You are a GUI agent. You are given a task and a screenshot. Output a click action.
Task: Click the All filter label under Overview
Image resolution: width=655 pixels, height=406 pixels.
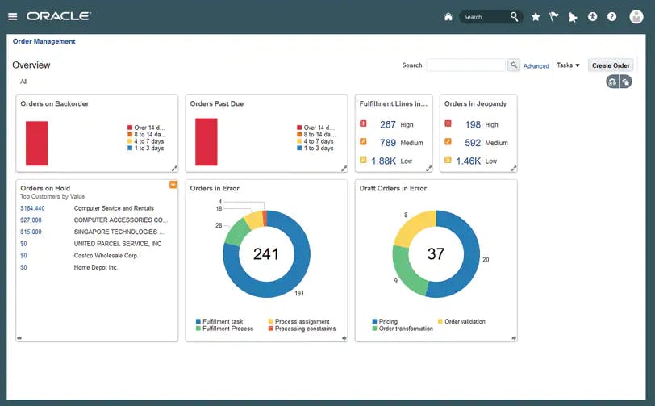pyautogui.click(x=24, y=82)
